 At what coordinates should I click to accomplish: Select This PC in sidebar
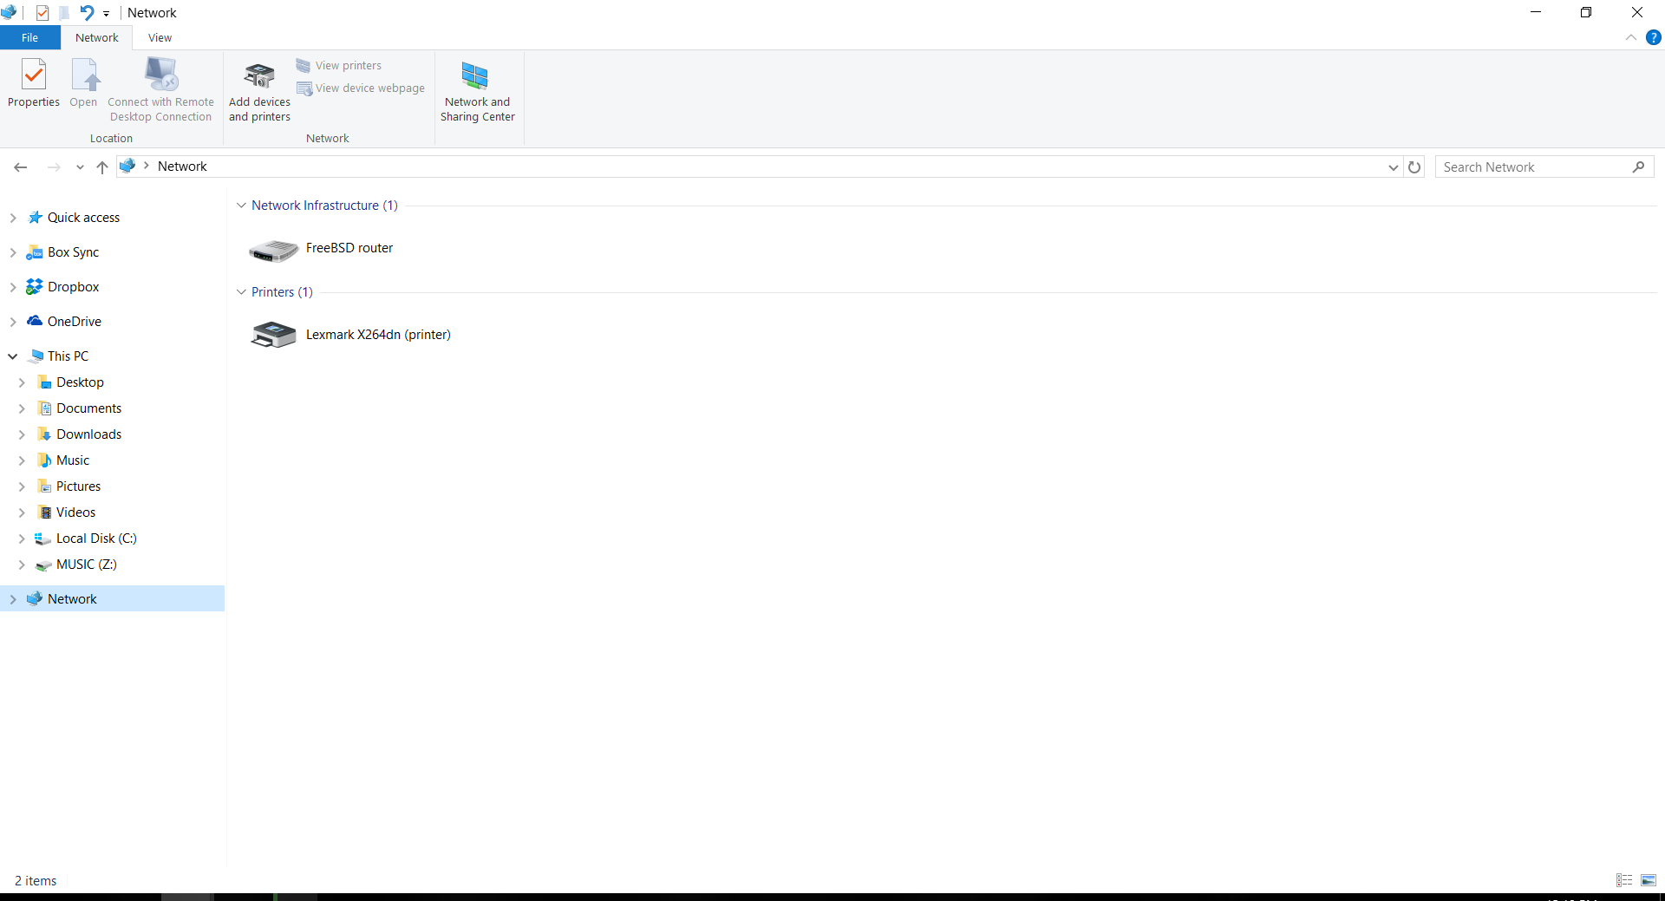[68, 356]
